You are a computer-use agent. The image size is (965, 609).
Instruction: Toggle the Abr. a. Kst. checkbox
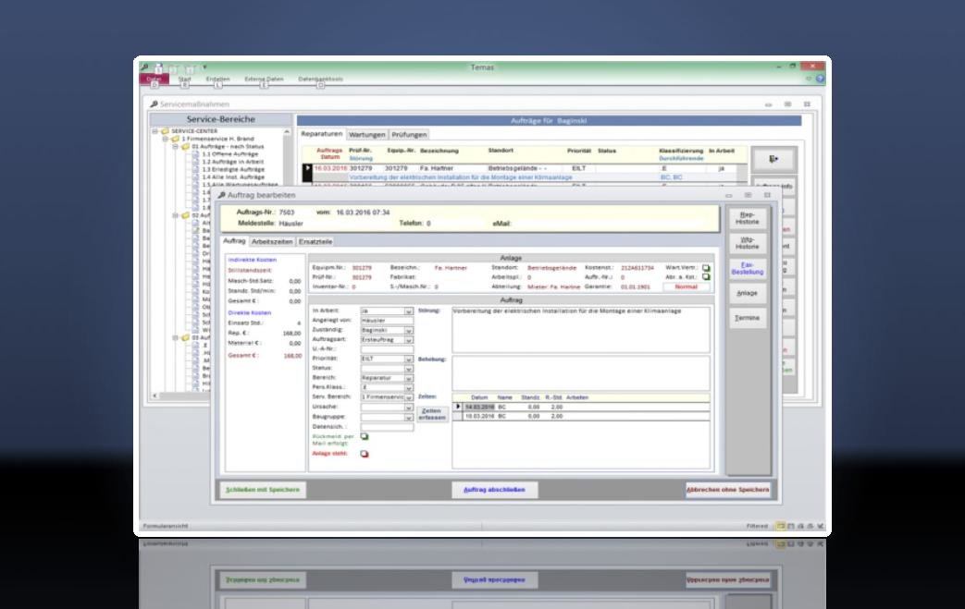click(x=706, y=277)
